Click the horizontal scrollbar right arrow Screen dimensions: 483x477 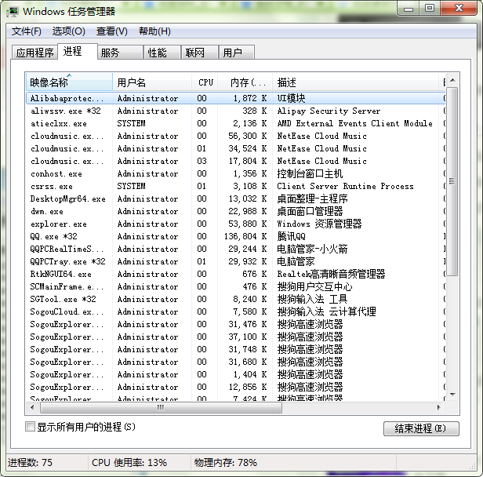[x=439, y=407]
